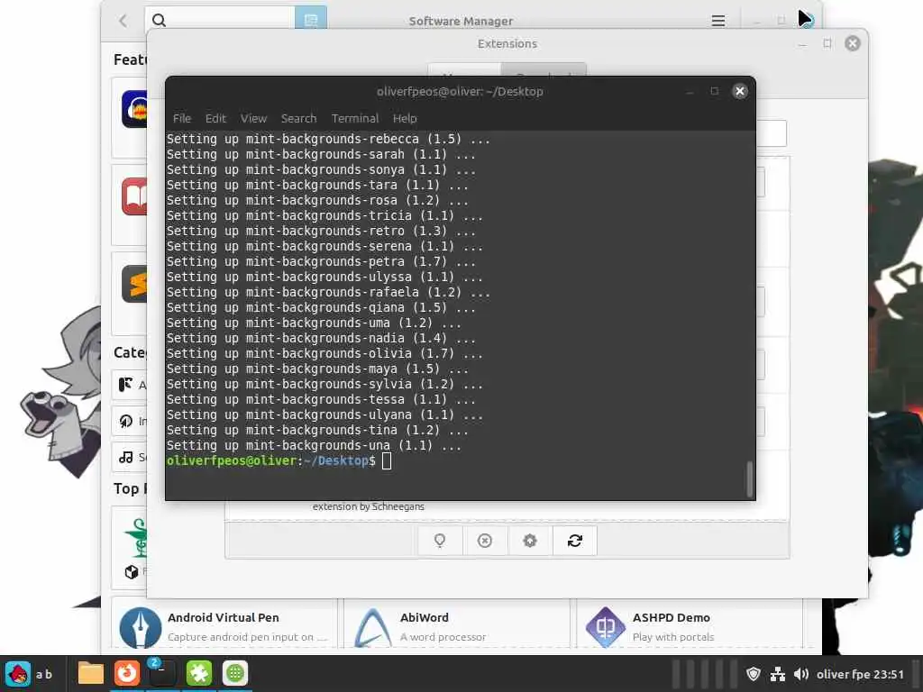
Task: Minimize the terminal window
Action: [690, 91]
